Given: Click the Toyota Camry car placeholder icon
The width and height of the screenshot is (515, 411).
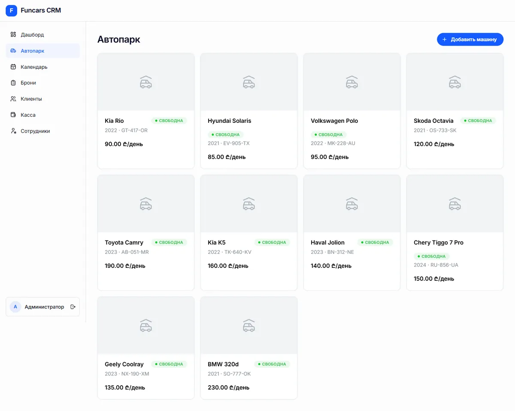Looking at the screenshot, I should [x=146, y=204].
